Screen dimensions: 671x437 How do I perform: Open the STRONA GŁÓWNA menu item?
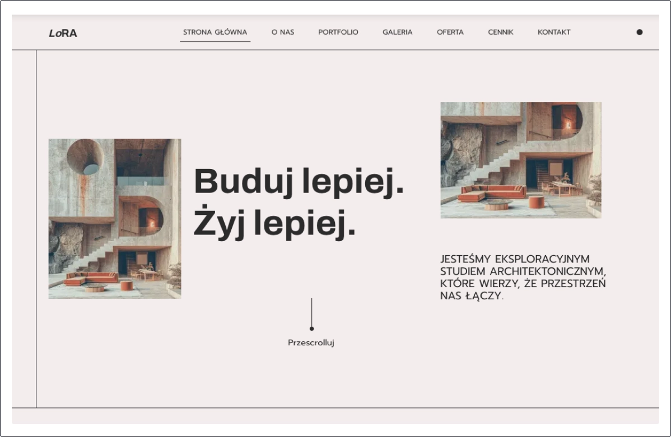coord(215,32)
